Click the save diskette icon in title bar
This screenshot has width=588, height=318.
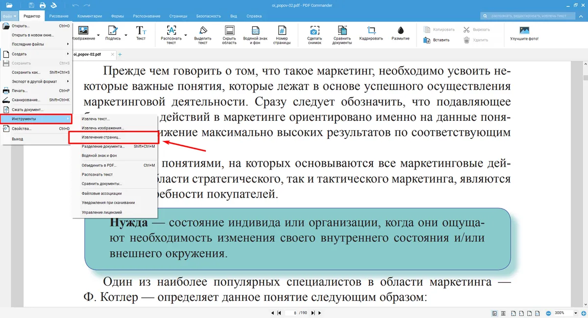coord(31,5)
